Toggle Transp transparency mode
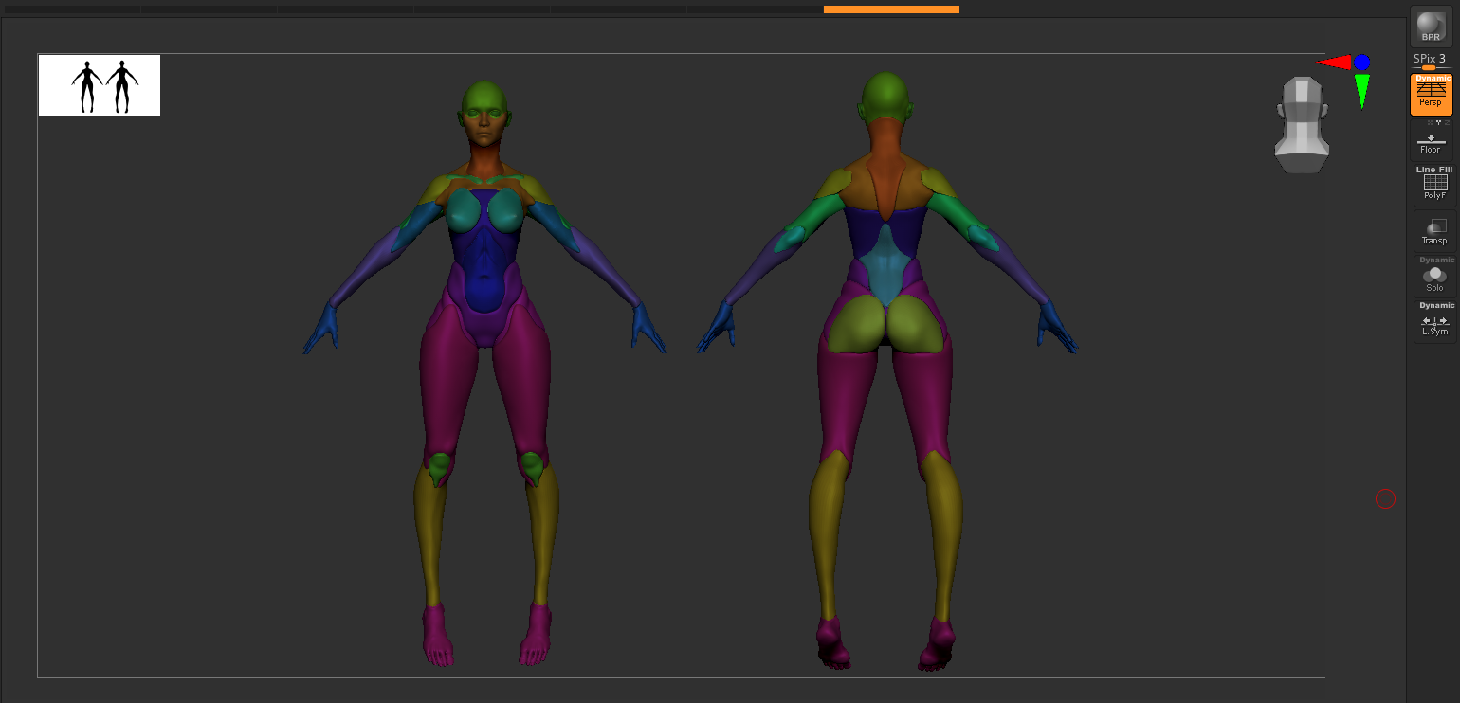1460x703 pixels. tap(1434, 231)
